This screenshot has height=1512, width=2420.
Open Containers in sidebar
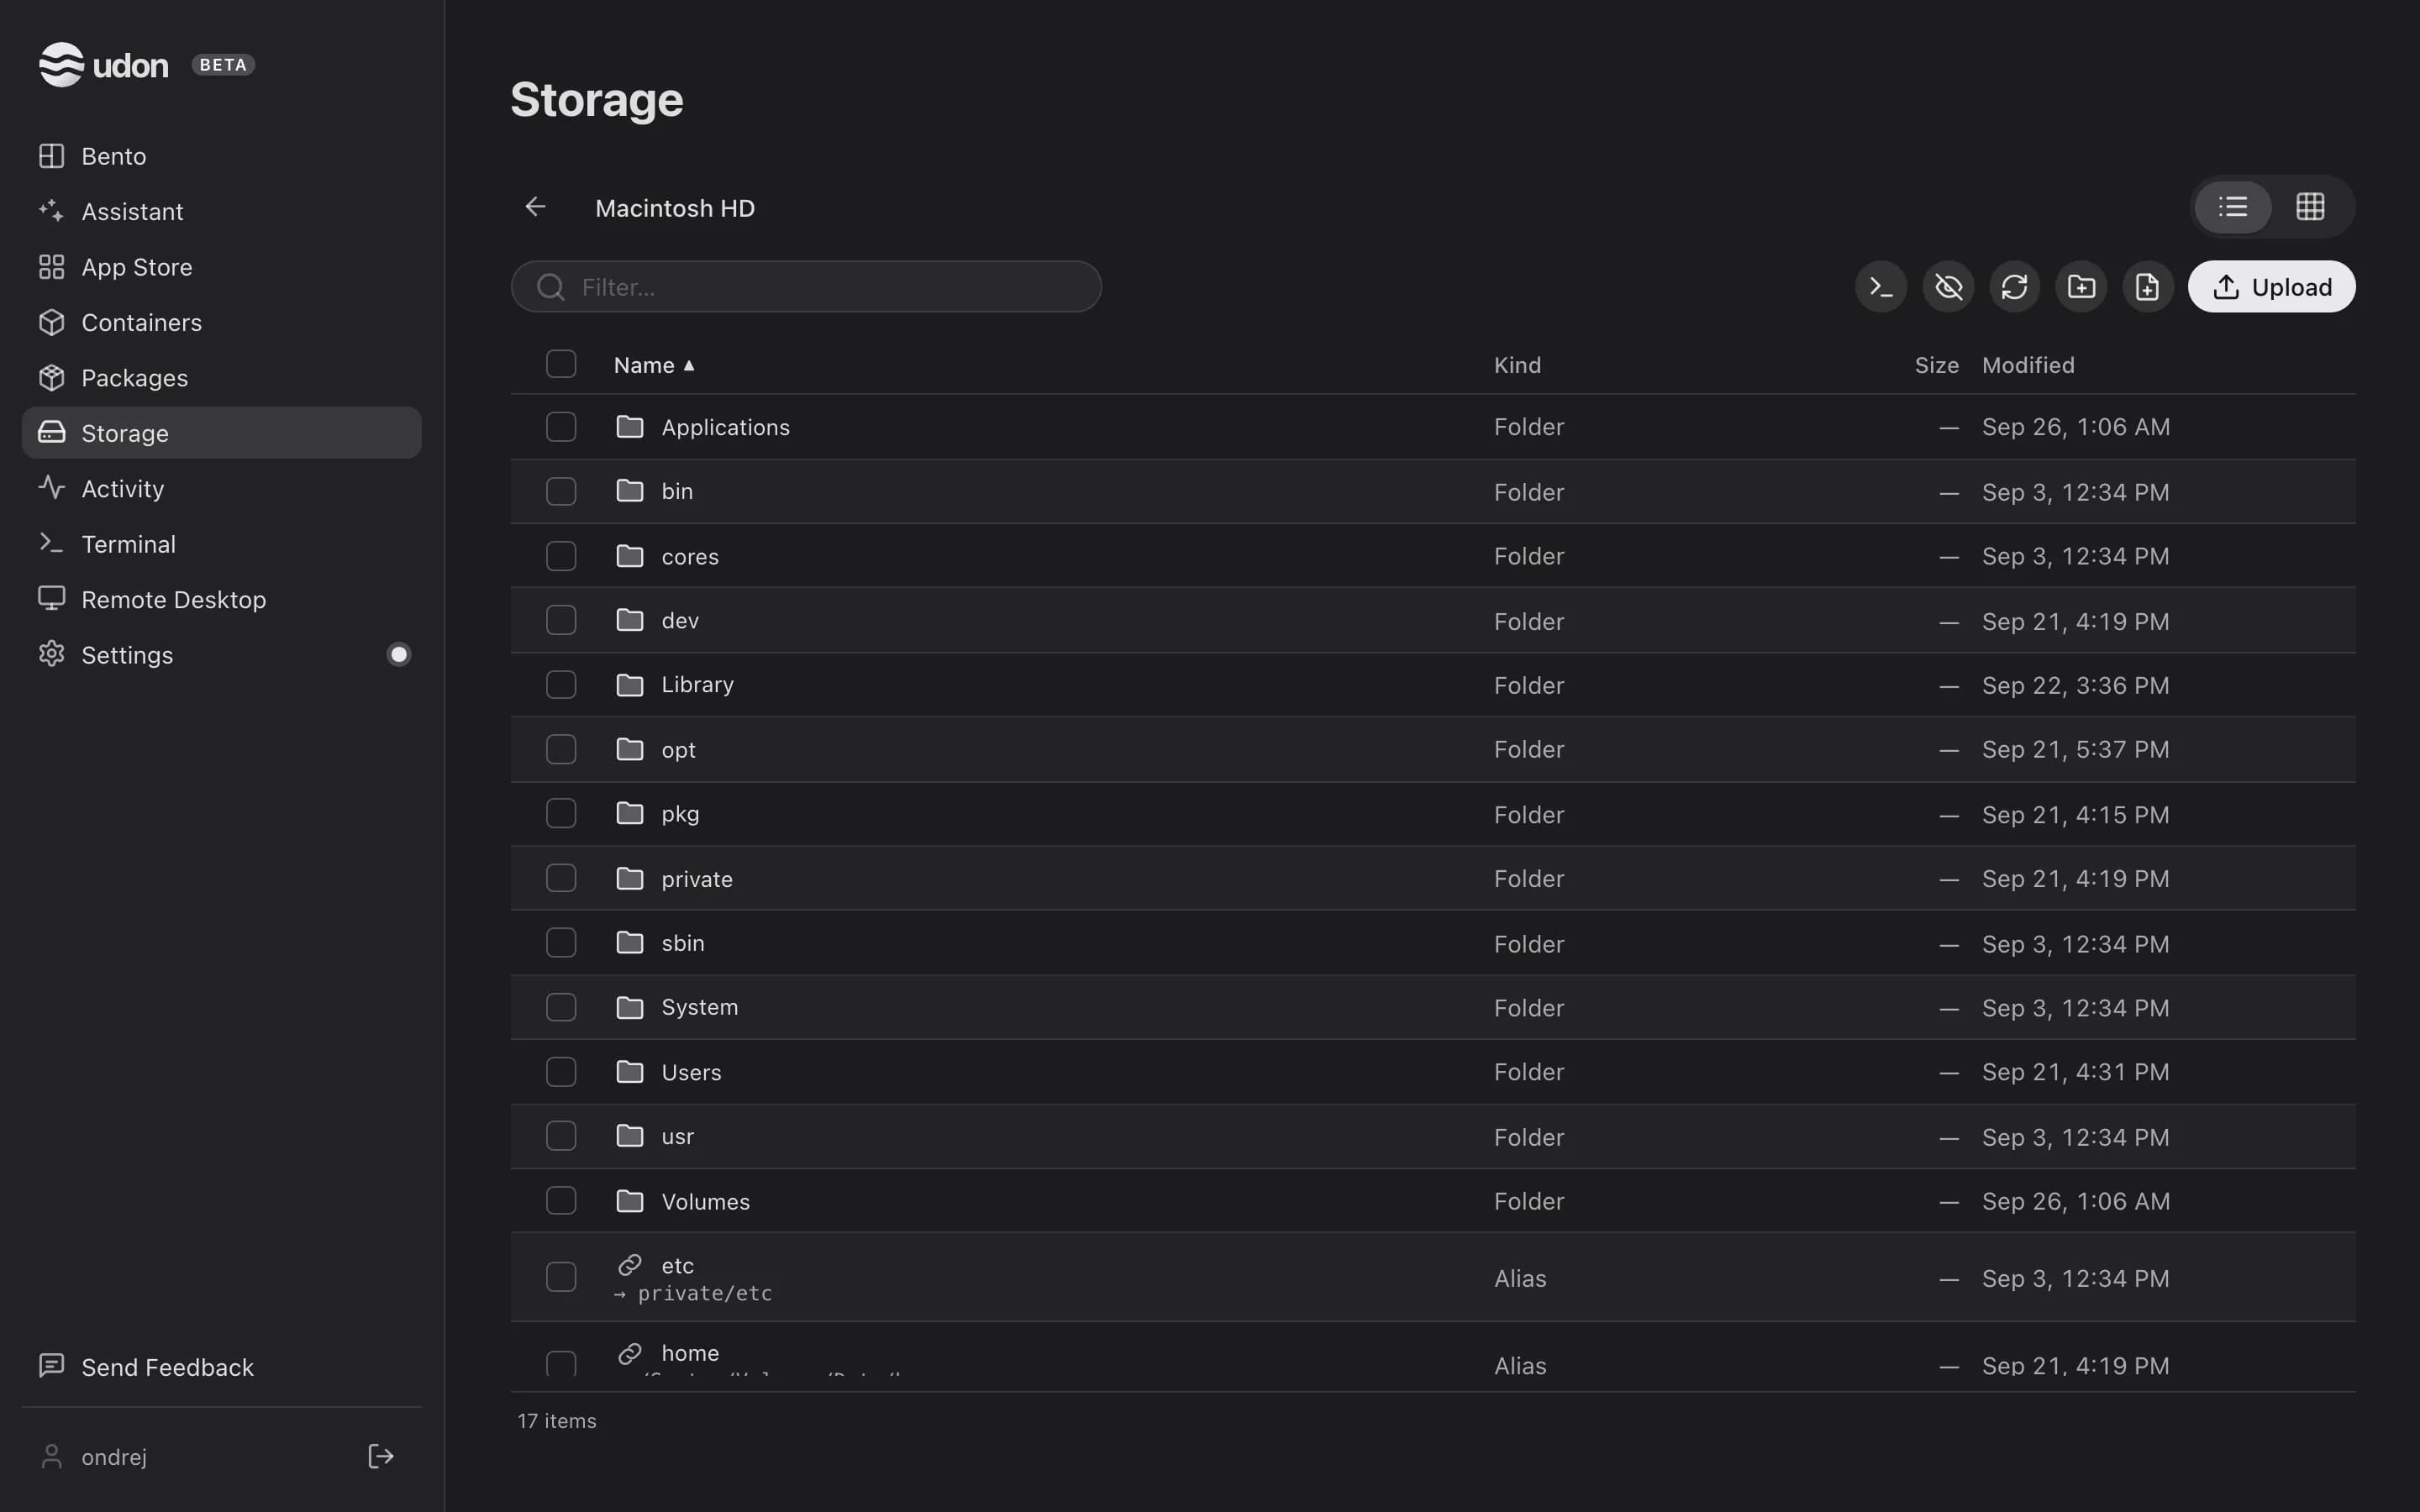click(221, 322)
